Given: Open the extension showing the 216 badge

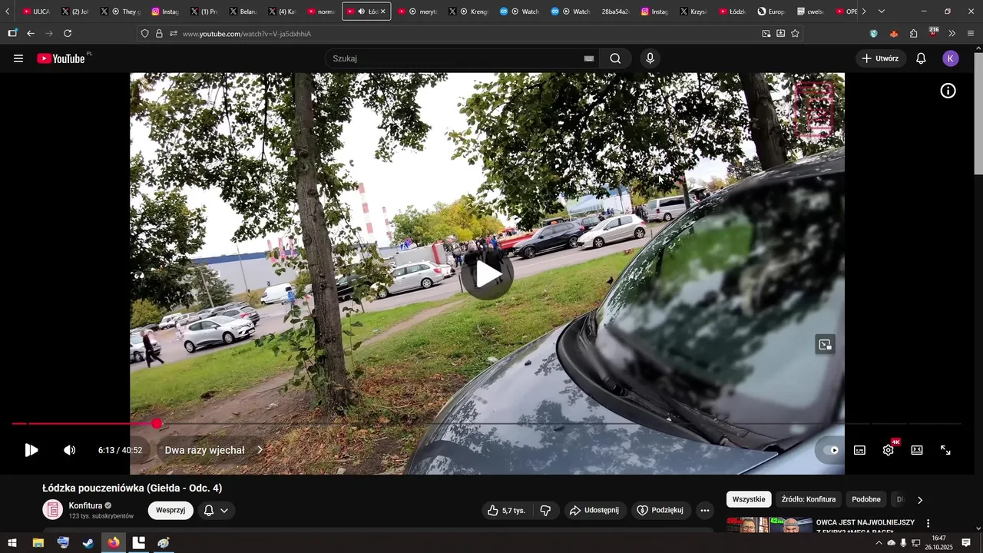Looking at the screenshot, I should 933,33.
